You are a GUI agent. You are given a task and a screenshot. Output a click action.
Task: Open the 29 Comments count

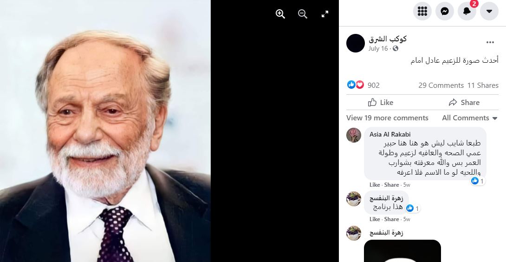tap(441, 85)
